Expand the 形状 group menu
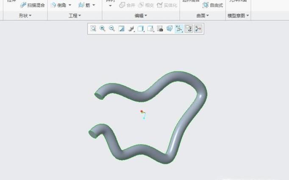289x180 pixels. pyautogui.click(x=25, y=16)
